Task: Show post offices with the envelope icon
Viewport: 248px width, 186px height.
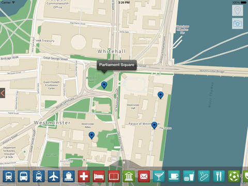Action: [144, 176]
